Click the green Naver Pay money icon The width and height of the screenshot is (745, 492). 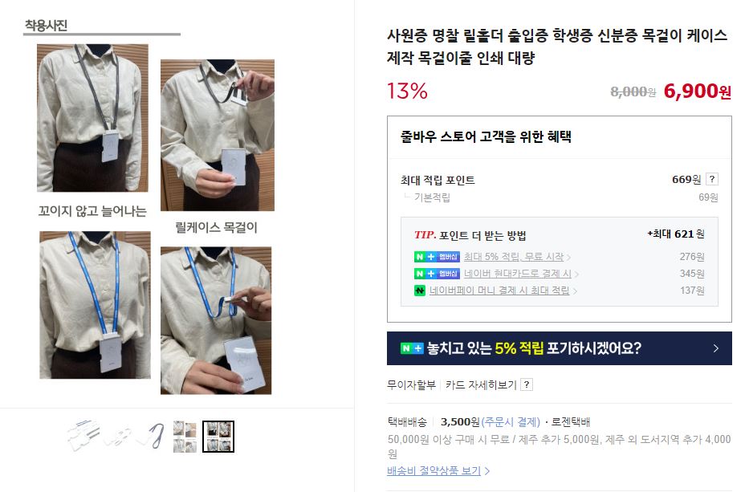tap(420, 291)
